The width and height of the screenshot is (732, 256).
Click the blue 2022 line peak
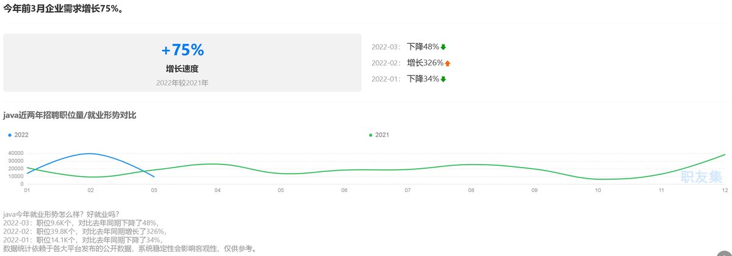pos(90,154)
